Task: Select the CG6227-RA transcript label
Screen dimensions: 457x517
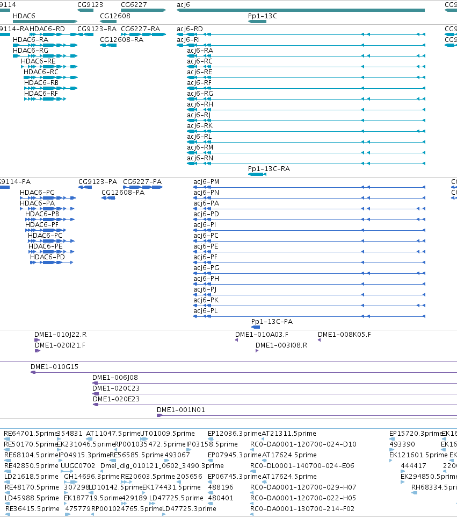Action: (x=141, y=29)
